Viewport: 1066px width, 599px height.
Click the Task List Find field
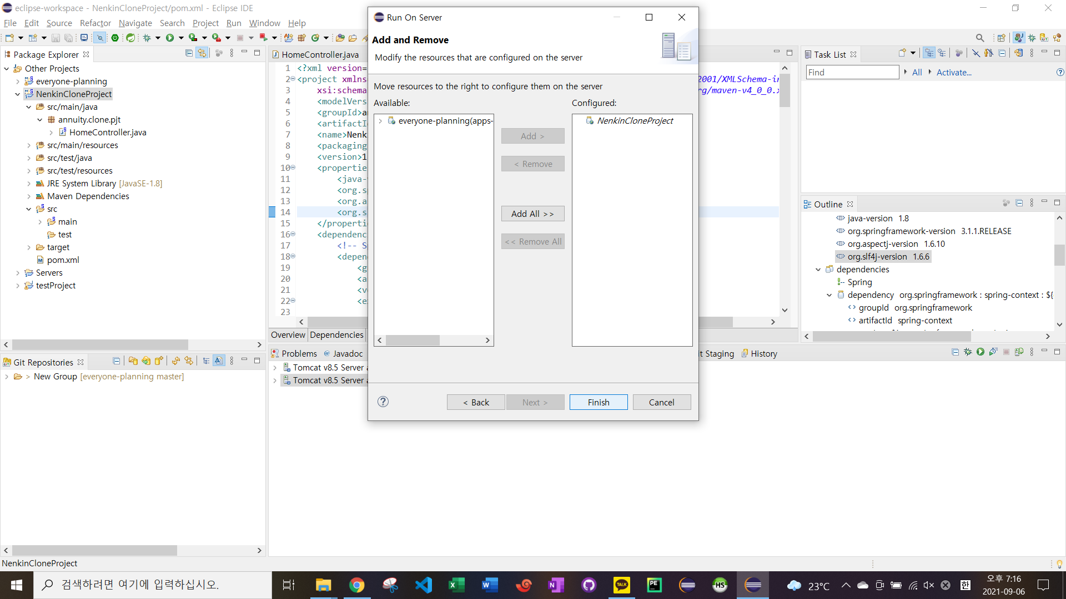tap(852, 73)
